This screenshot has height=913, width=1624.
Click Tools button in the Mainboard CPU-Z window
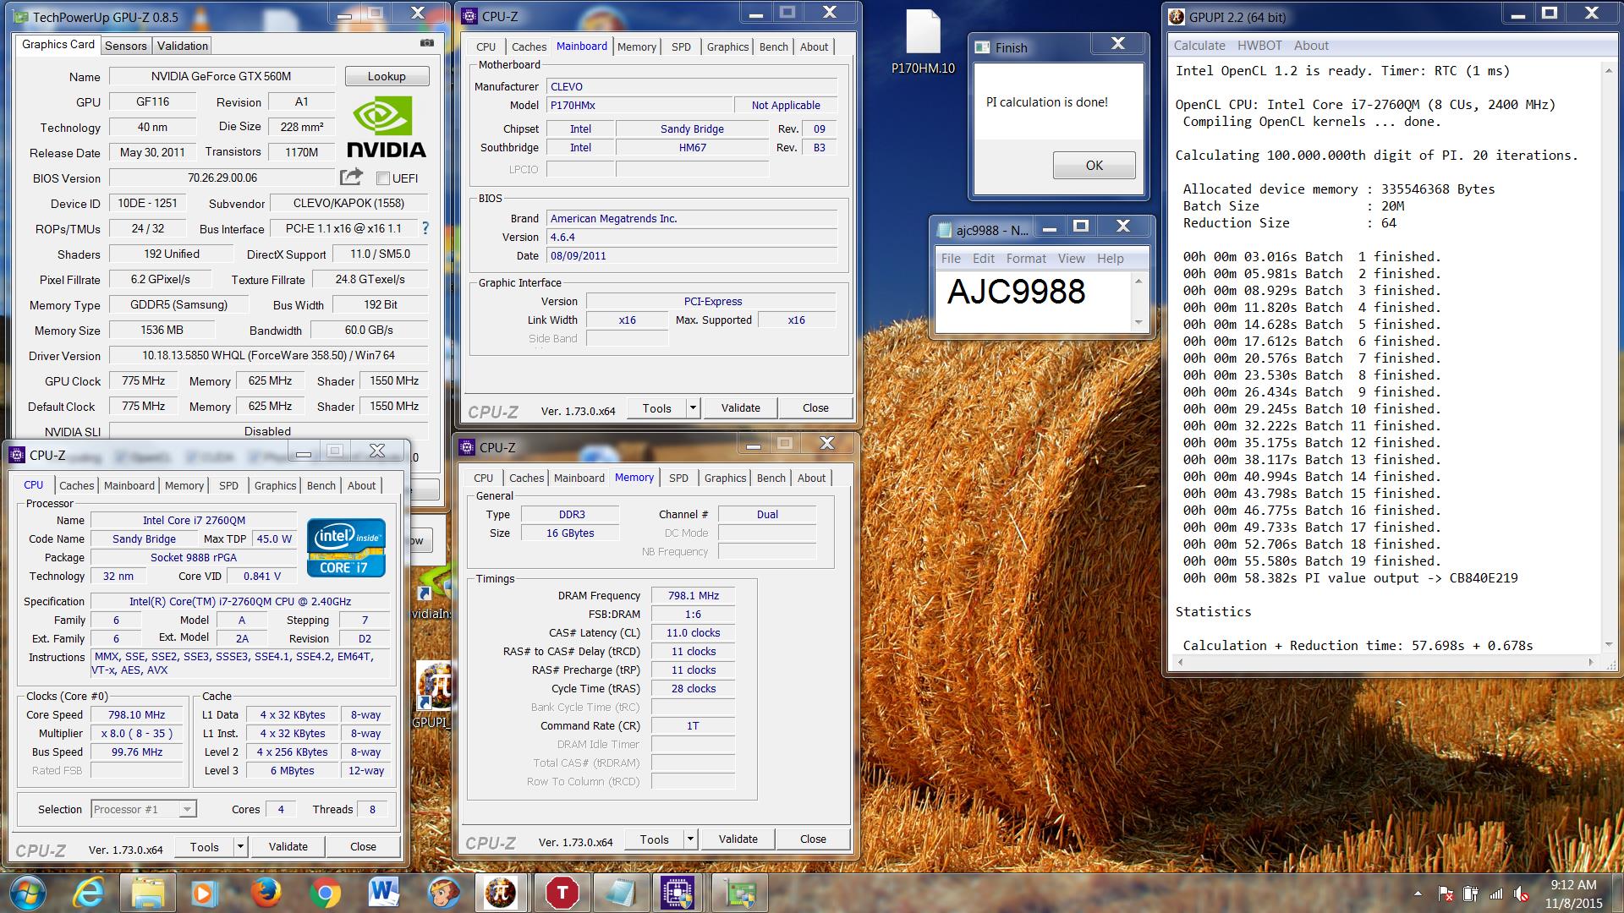pos(656,407)
